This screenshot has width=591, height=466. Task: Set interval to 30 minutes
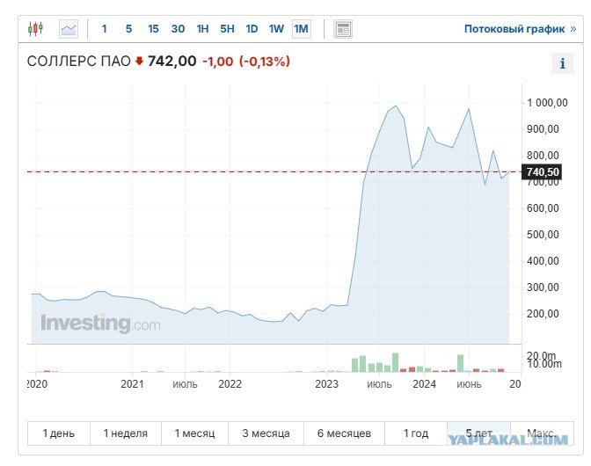pyautogui.click(x=178, y=29)
